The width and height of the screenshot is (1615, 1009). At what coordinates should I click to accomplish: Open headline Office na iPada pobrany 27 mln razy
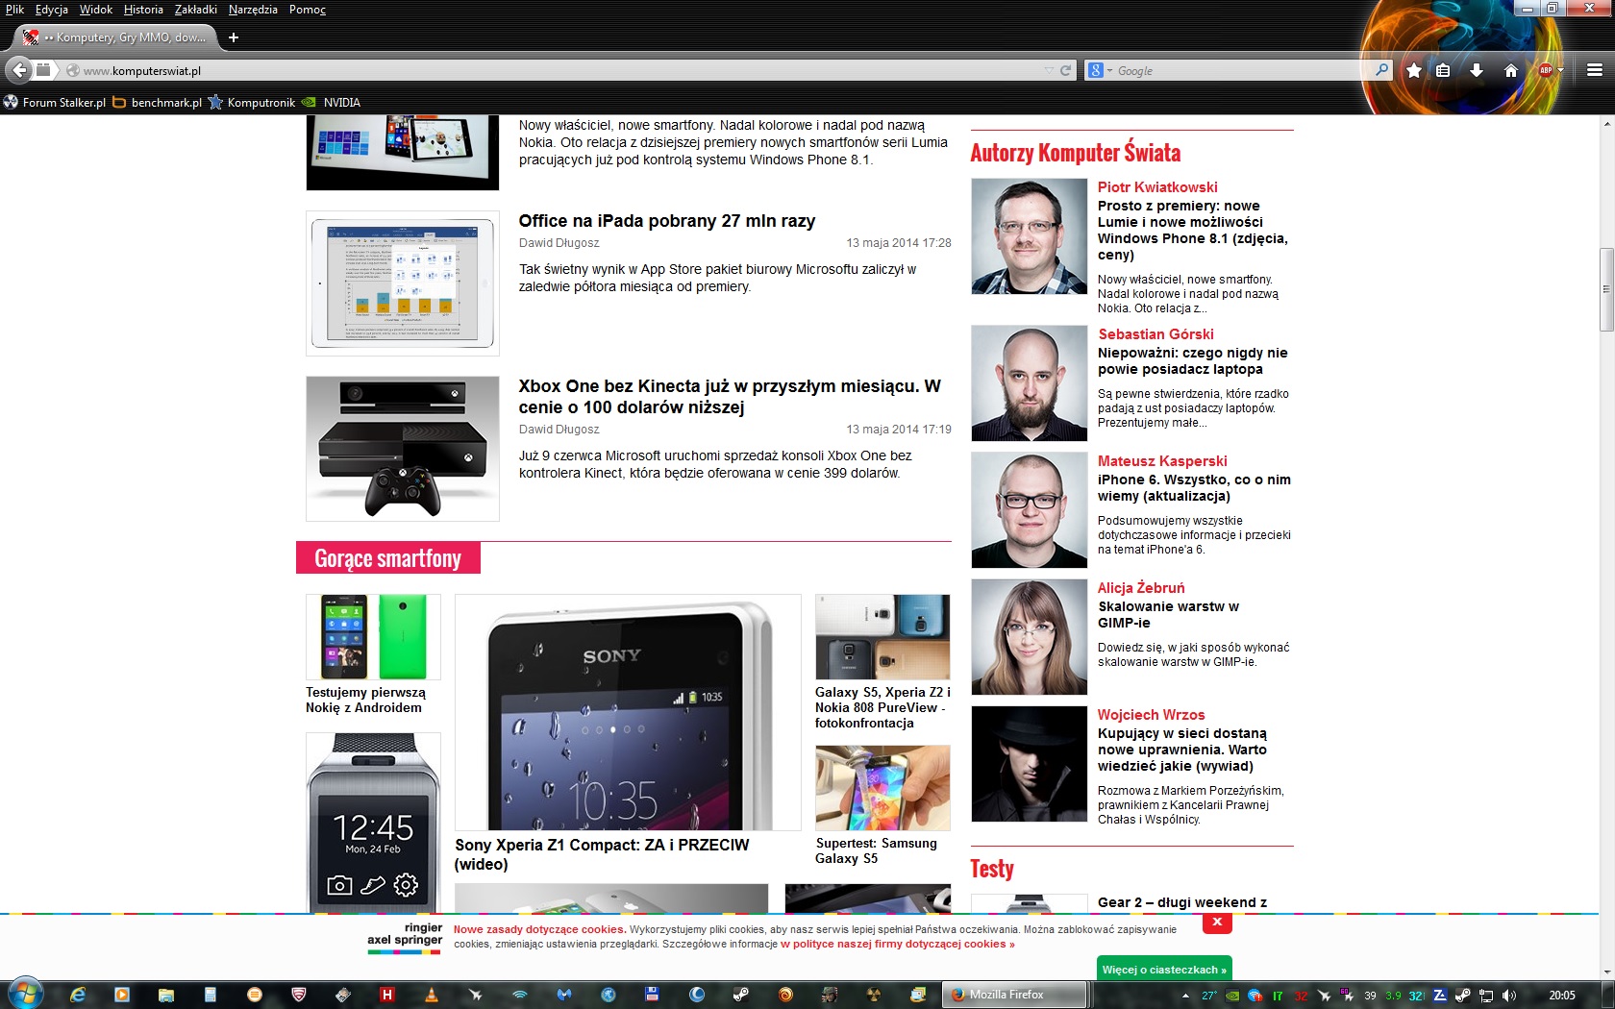667,221
